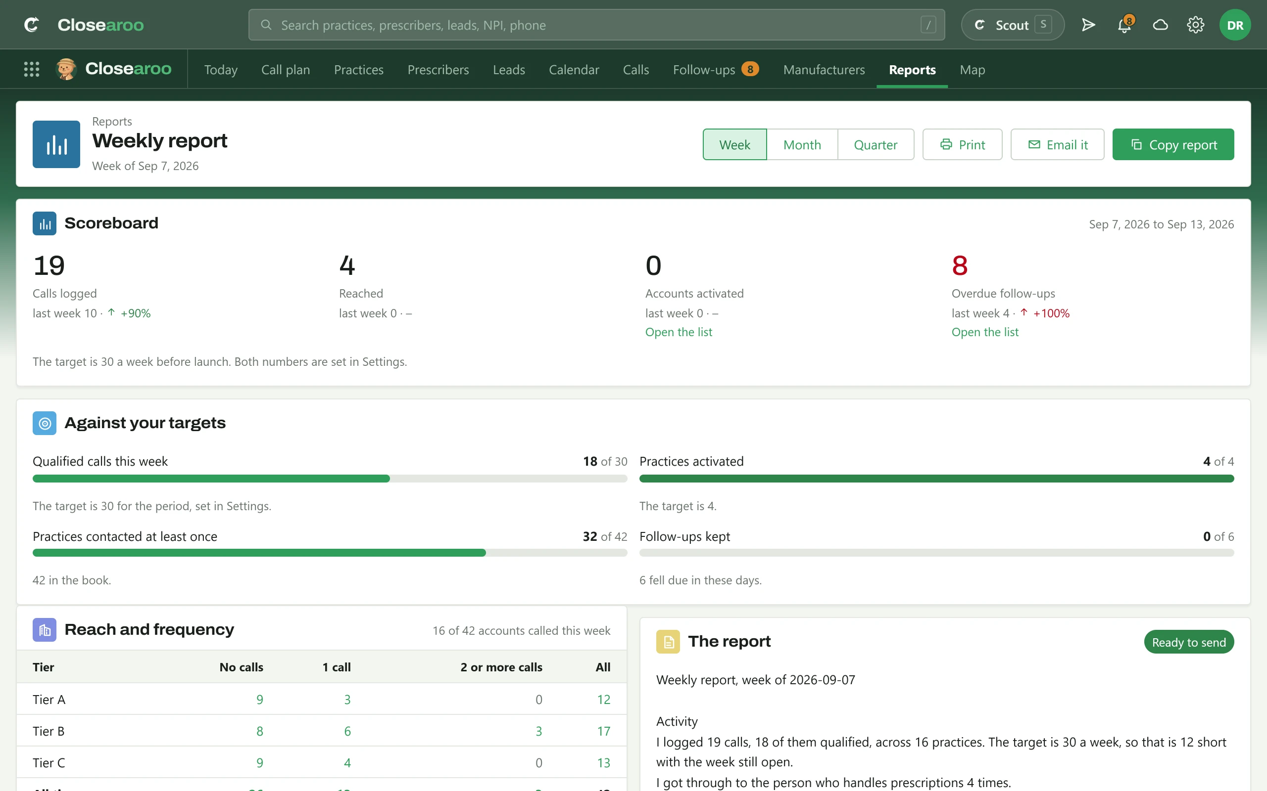Viewport: 1267px width, 791px height.
Task: Click the Email it button
Action: (1057, 144)
